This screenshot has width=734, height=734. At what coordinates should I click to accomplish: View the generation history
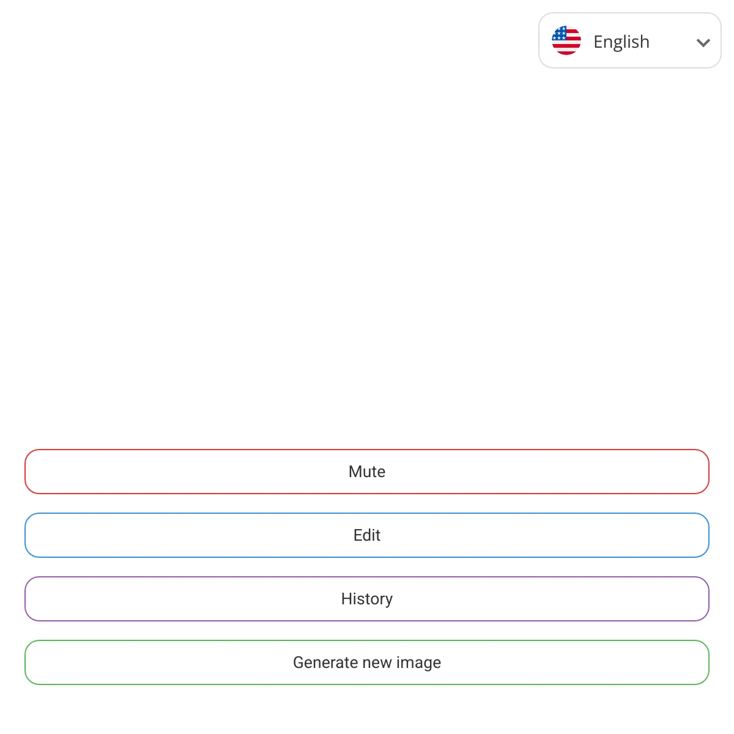(x=367, y=599)
